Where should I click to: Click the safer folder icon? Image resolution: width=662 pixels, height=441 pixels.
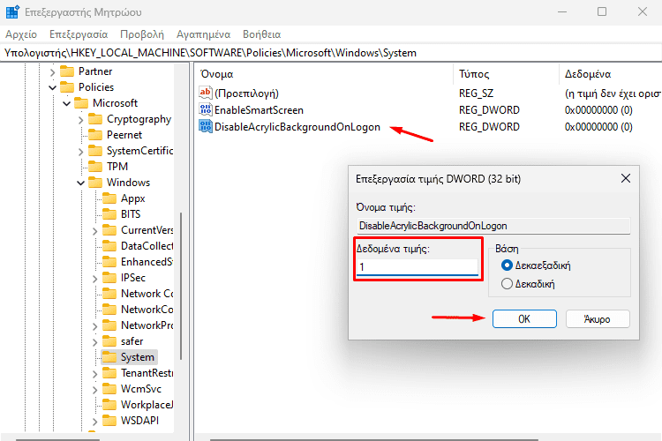pos(109,341)
